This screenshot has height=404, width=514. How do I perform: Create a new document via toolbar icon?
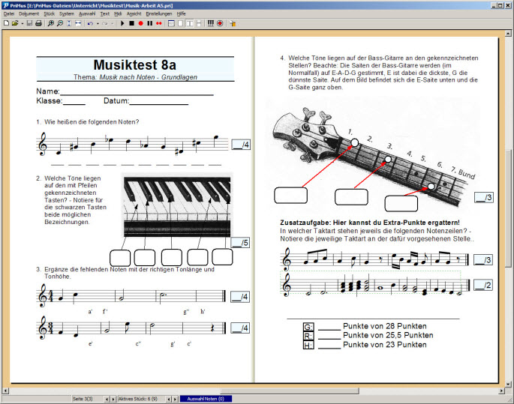click(6, 23)
